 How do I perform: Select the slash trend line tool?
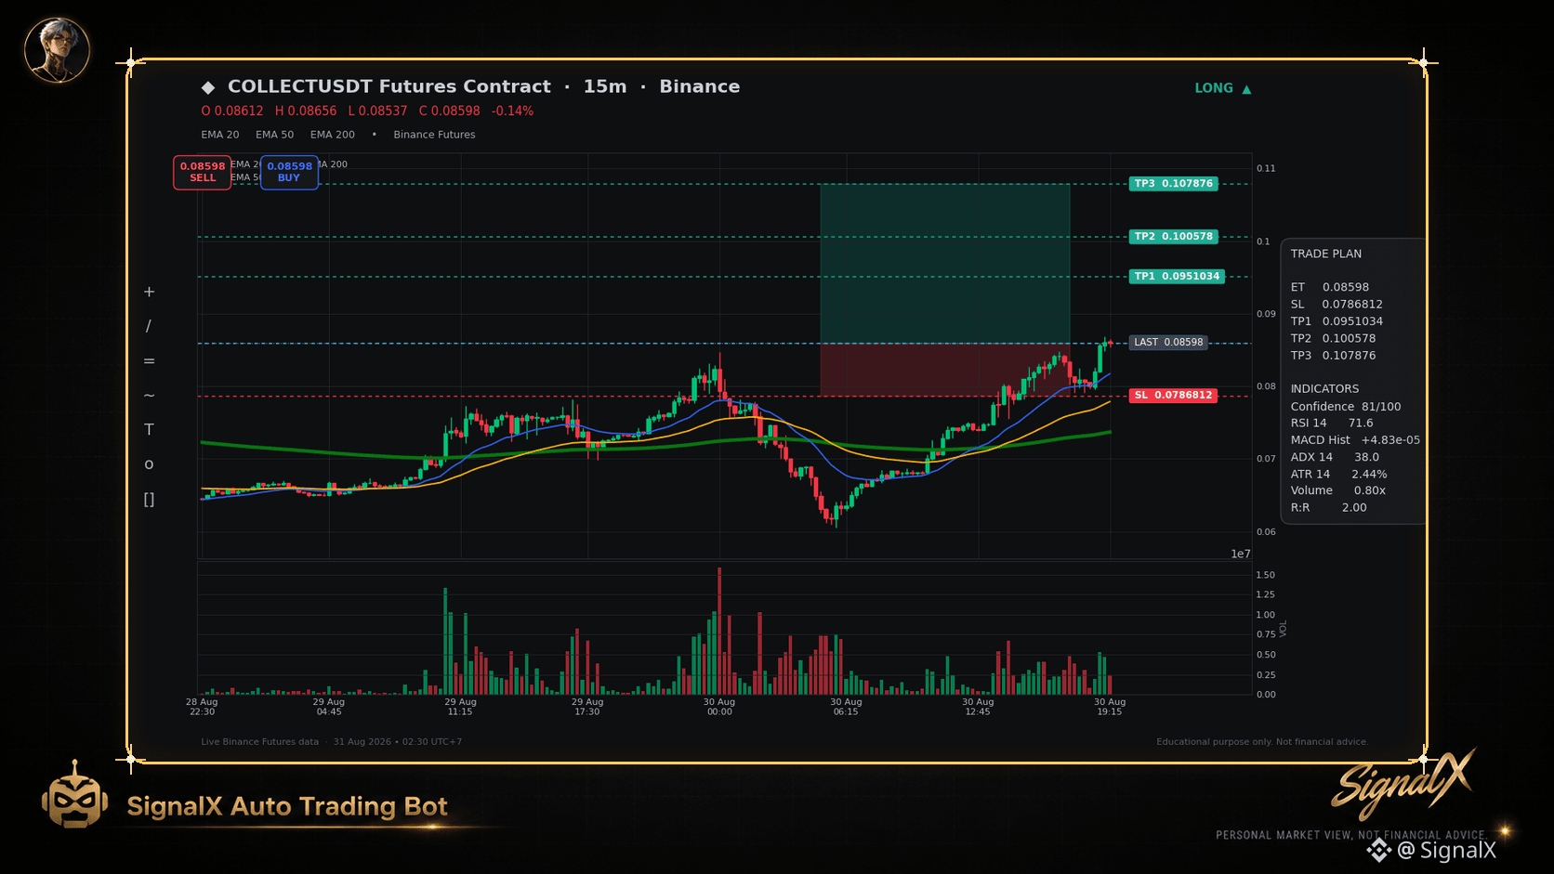(x=149, y=326)
